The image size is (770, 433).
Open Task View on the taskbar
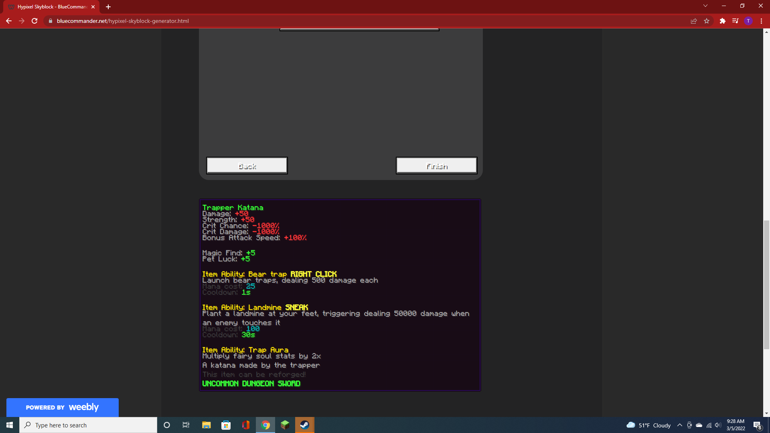(x=186, y=425)
